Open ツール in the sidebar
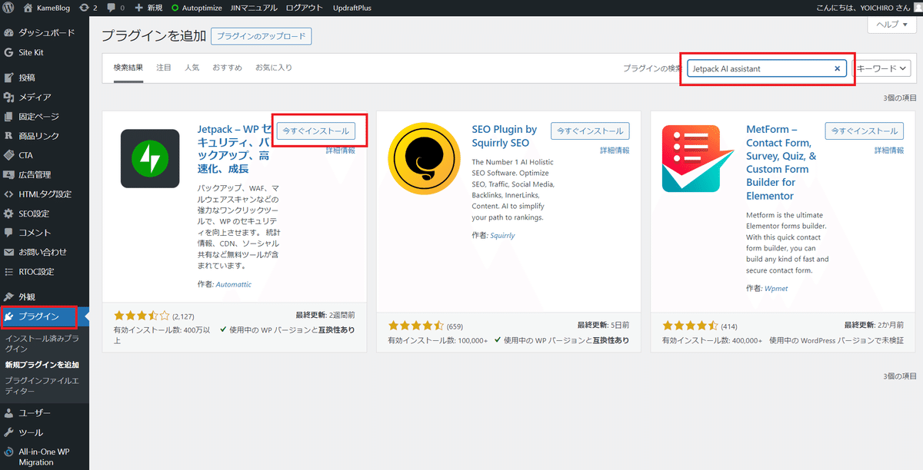This screenshot has height=470, width=923. coord(45,432)
